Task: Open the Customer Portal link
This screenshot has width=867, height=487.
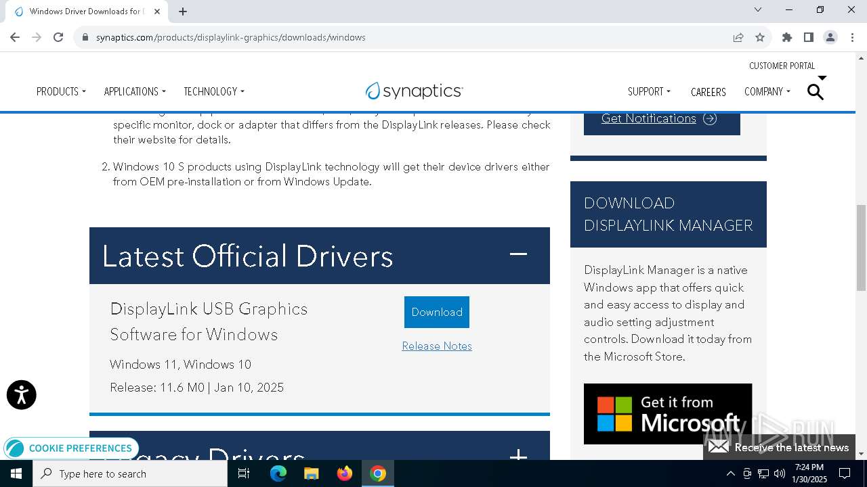Action: (x=782, y=66)
